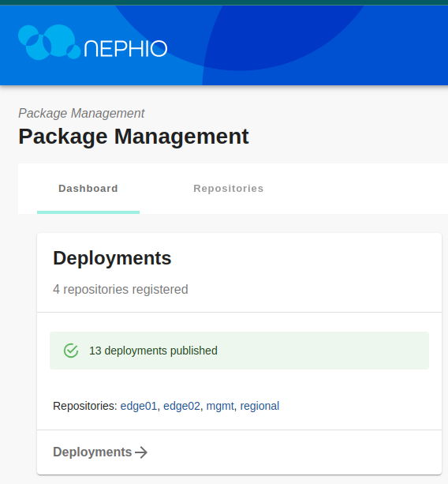
Task: Click the NEPHIO wordmark in the header
Action: click(x=125, y=48)
